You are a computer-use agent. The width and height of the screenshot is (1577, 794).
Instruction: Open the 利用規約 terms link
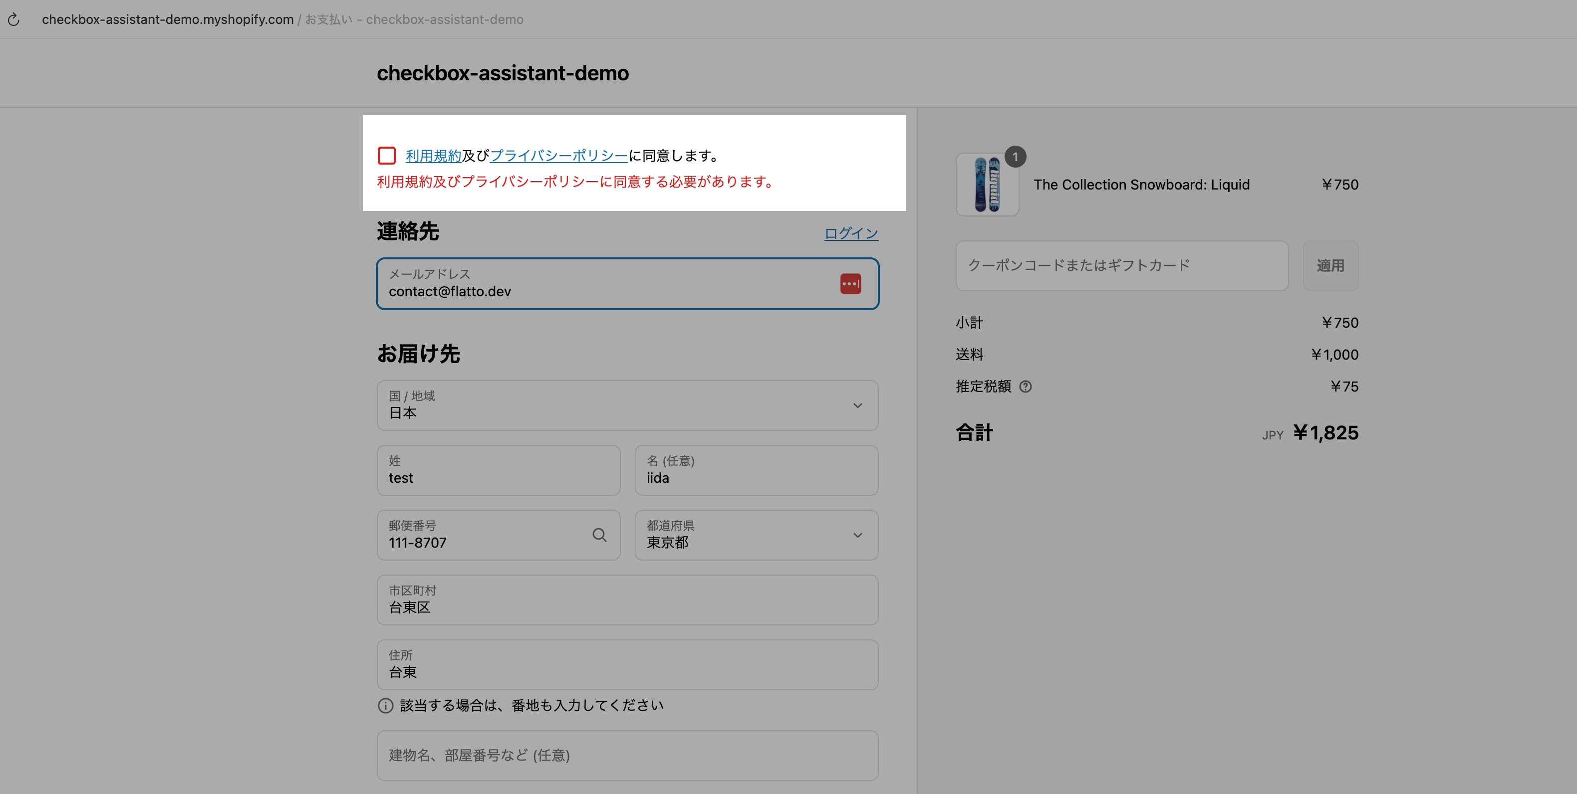434,156
